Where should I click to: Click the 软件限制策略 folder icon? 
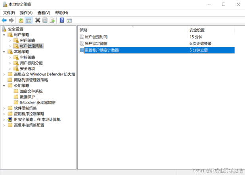(x=10, y=108)
